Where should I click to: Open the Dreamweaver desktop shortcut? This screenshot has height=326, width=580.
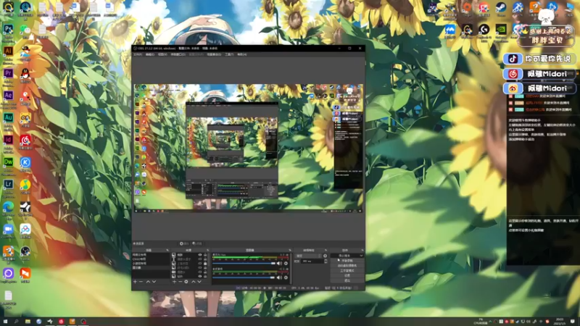tap(8, 162)
